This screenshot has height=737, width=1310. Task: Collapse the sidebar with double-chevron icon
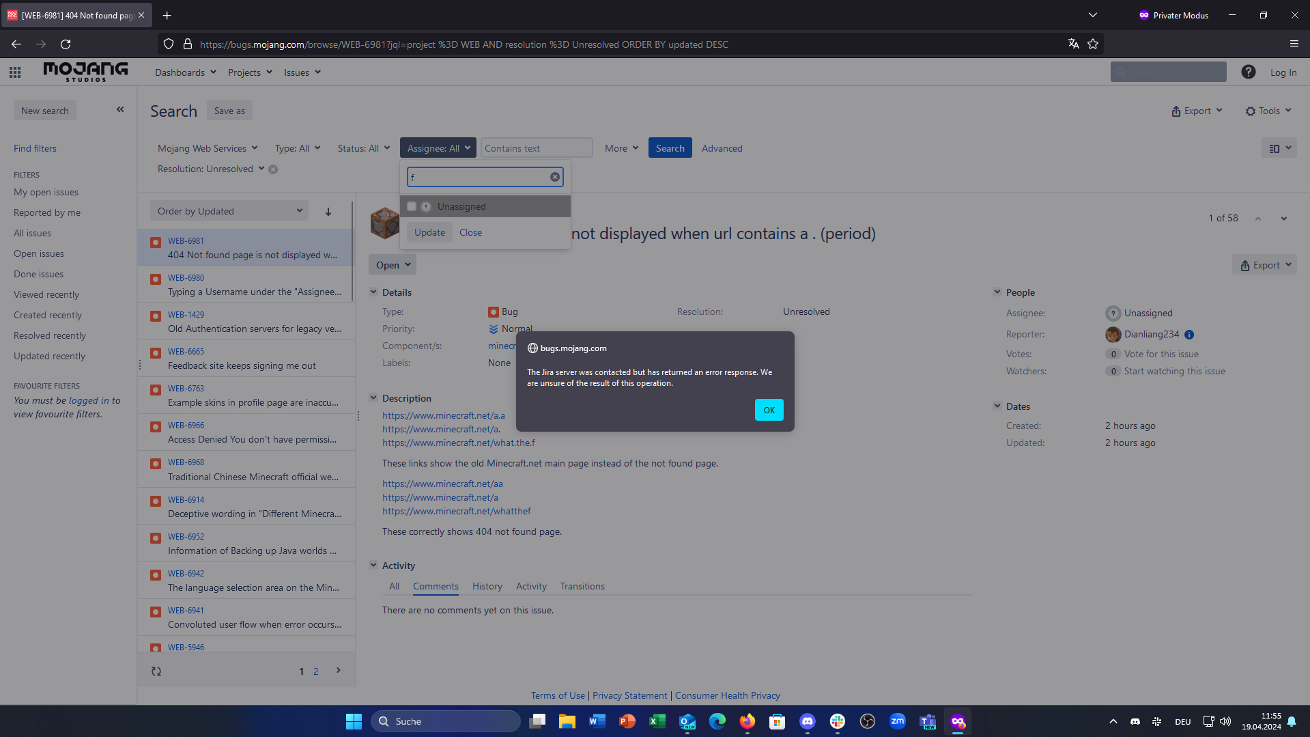pyautogui.click(x=120, y=109)
